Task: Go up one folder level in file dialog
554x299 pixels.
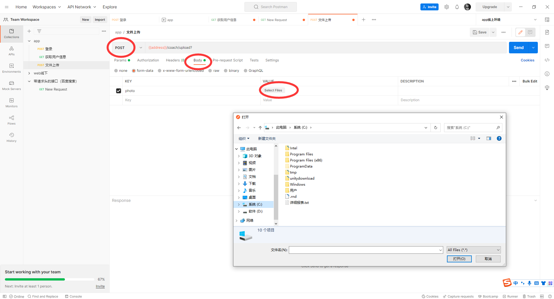Action: [x=260, y=127]
